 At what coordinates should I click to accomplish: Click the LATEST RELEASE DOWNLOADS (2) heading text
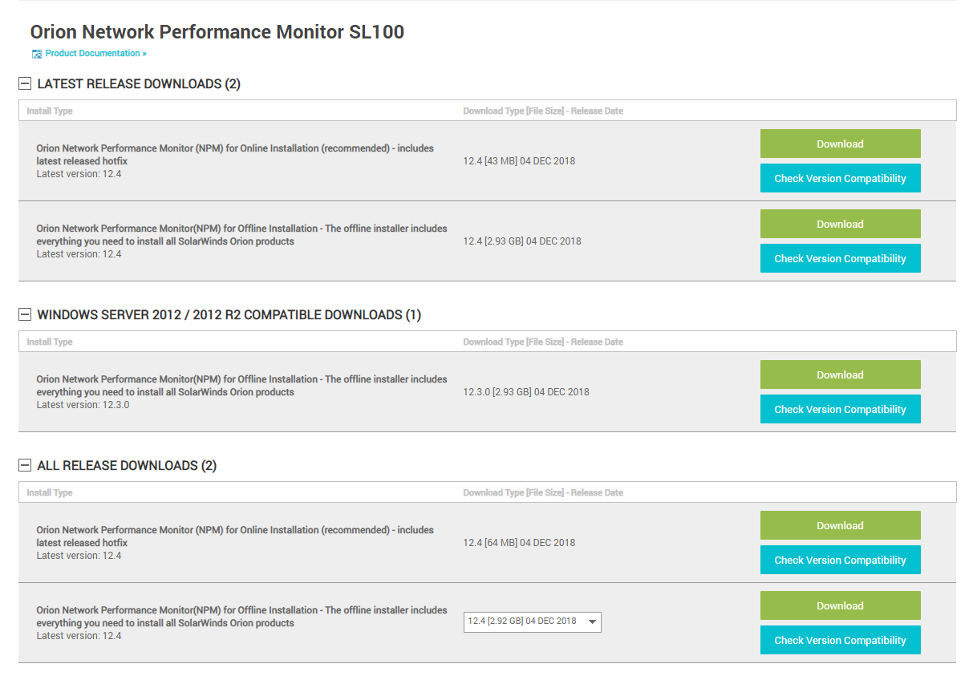[x=139, y=83]
